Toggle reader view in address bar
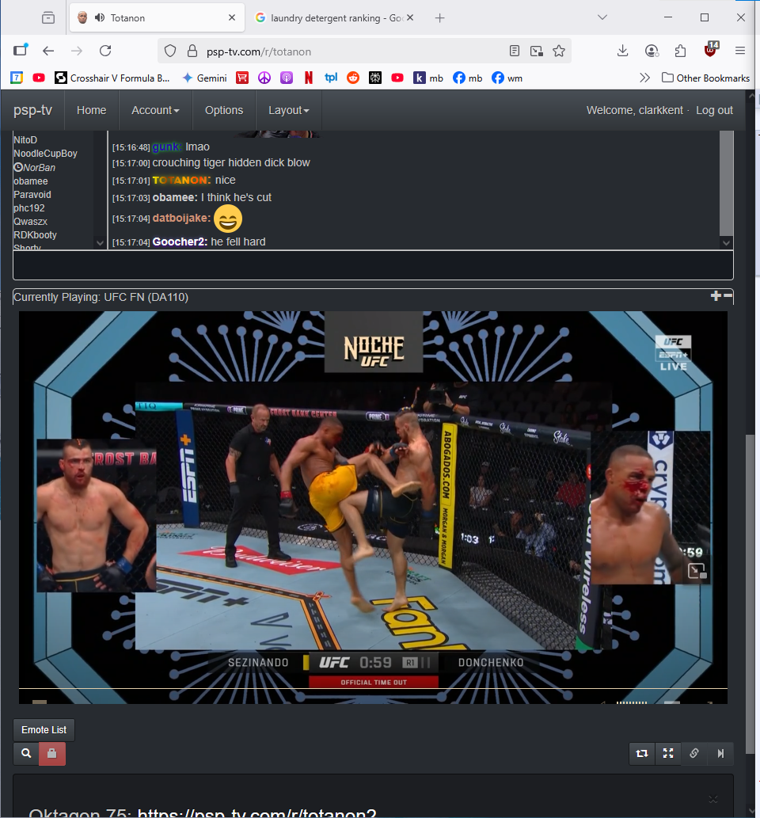Image resolution: width=760 pixels, height=818 pixels. click(515, 51)
